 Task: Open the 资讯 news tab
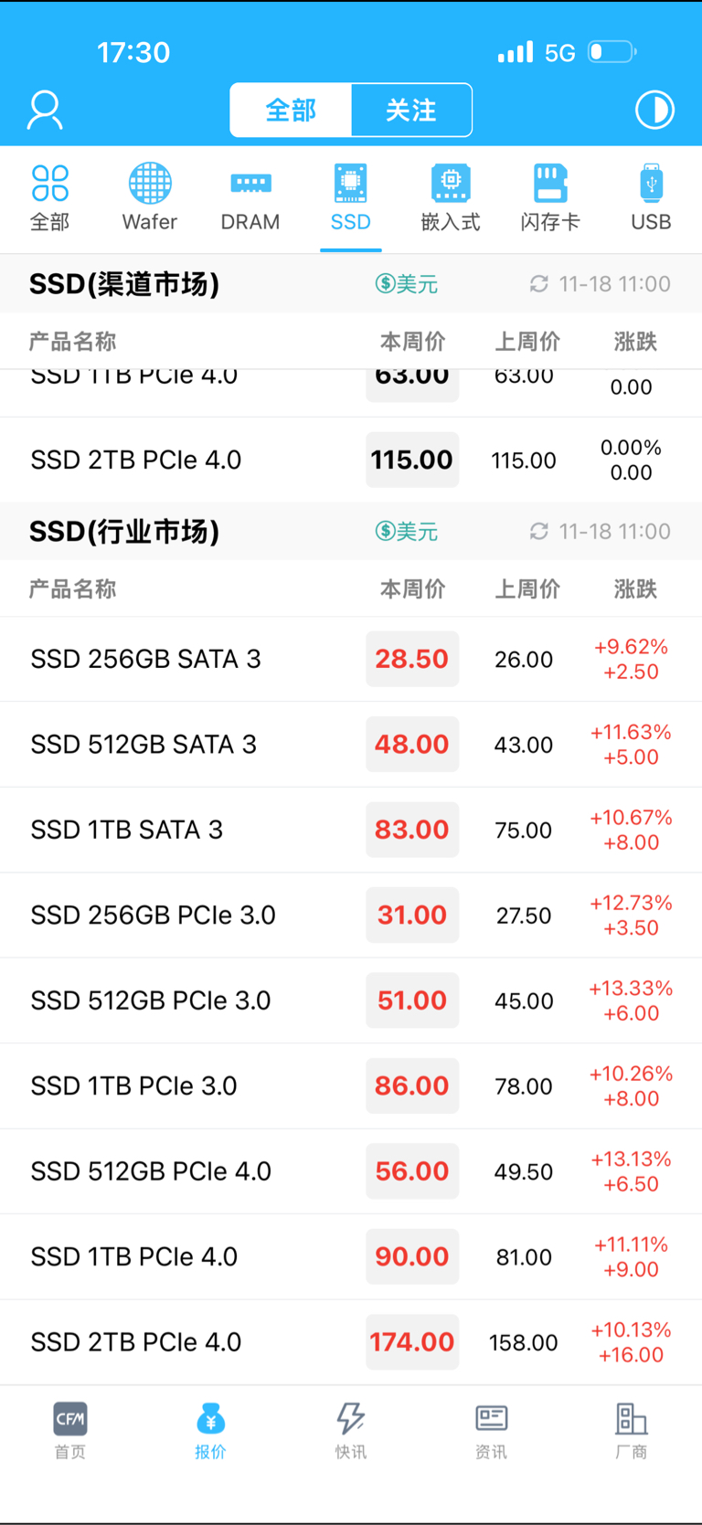point(491,1430)
